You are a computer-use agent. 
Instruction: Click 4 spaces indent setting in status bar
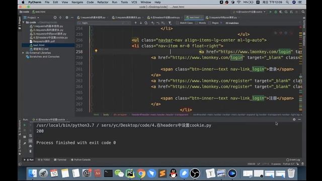click(276, 164)
